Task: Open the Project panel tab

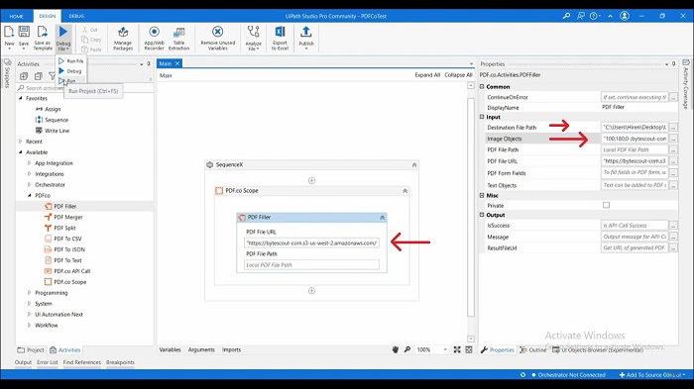Action: (31, 350)
